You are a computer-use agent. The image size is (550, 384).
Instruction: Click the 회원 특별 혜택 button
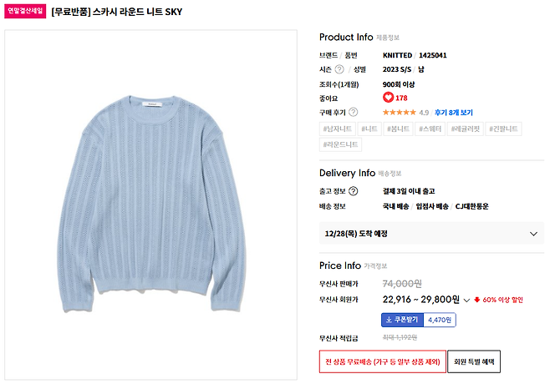[x=474, y=362]
